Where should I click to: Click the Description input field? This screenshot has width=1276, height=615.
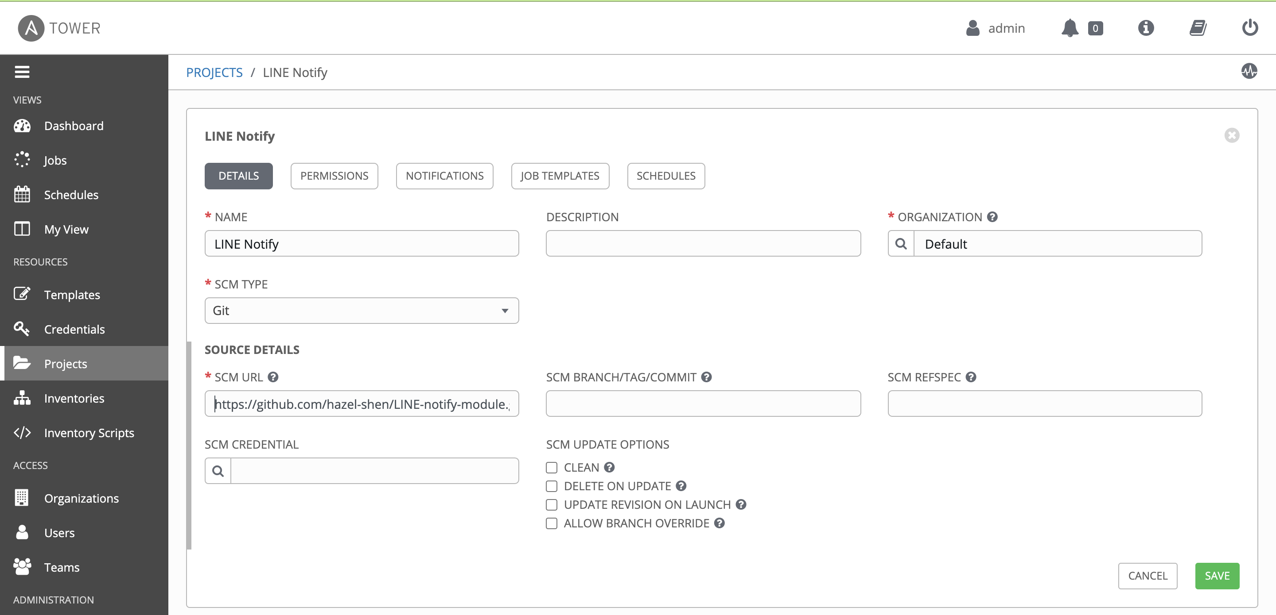coord(704,243)
